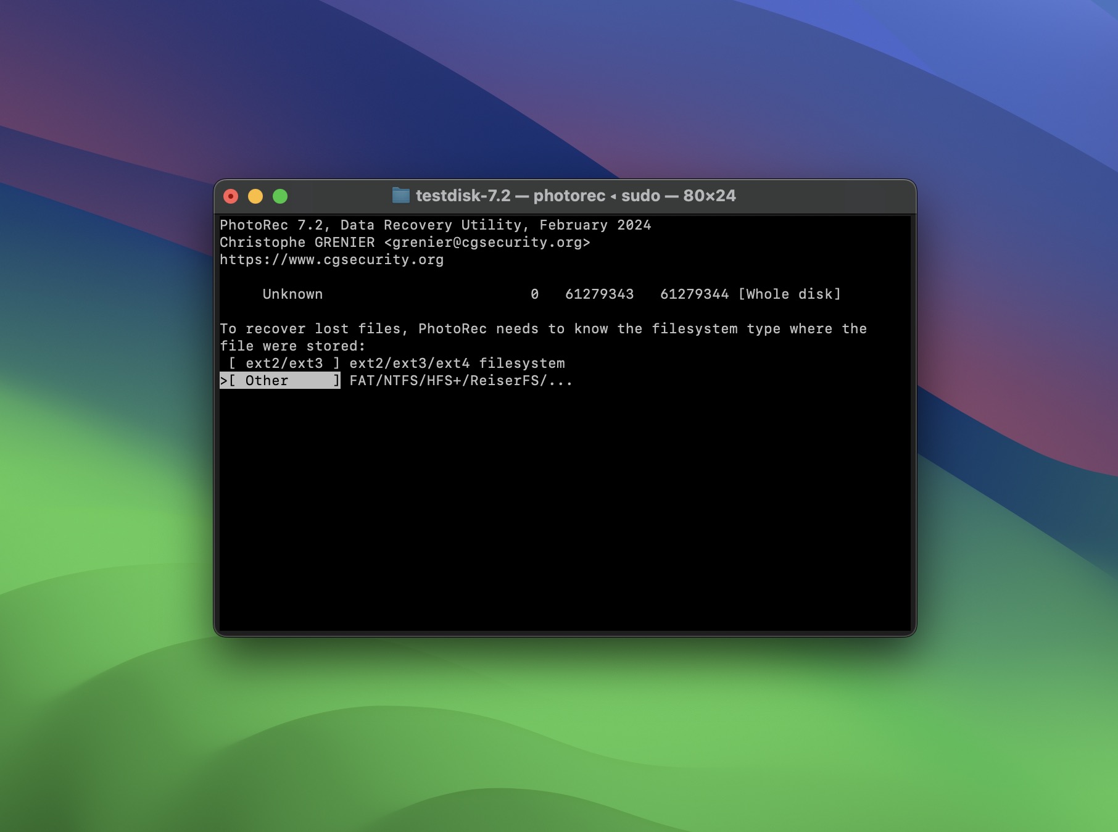Minimize Terminal using the yellow button
Image resolution: width=1118 pixels, height=832 pixels.
pyautogui.click(x=255, y=196)
